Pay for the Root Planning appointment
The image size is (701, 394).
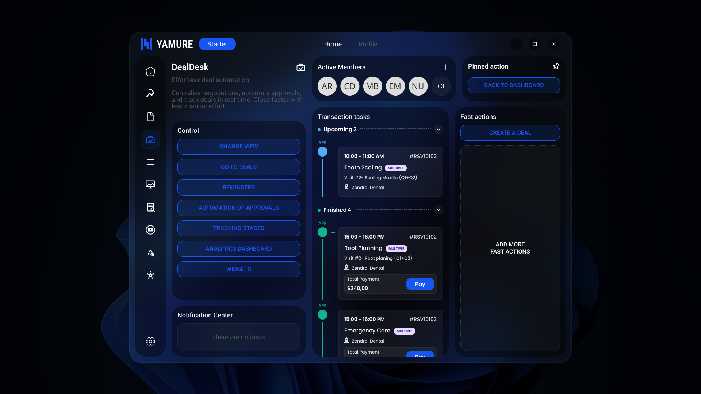420,284
